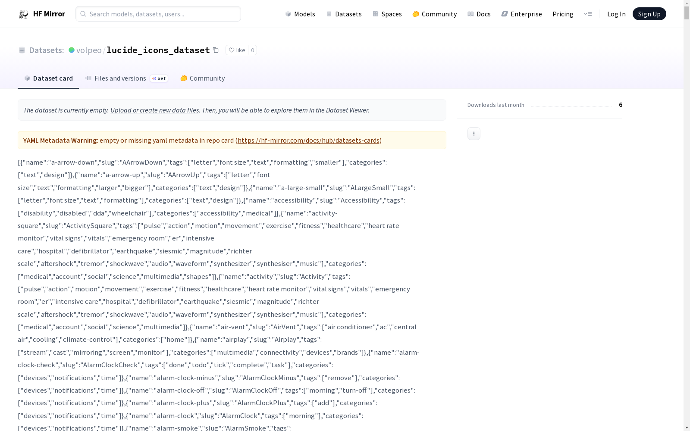Click the xet badge
This screenshot has width=690, height=431.
tap(159, 78)
